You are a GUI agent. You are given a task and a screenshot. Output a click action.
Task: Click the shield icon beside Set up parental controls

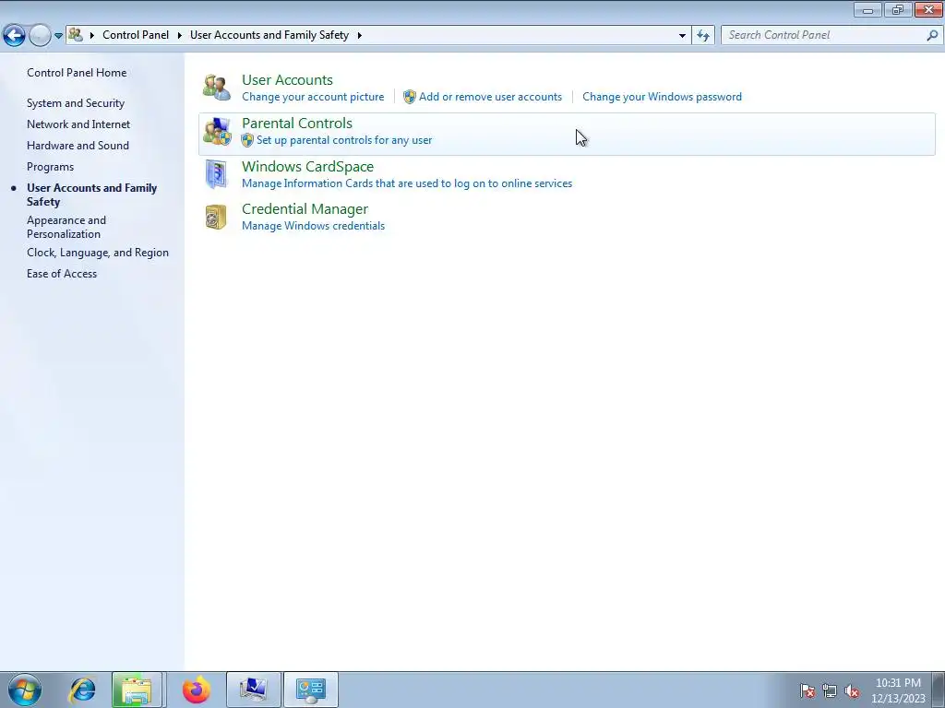tap(247, 140)
